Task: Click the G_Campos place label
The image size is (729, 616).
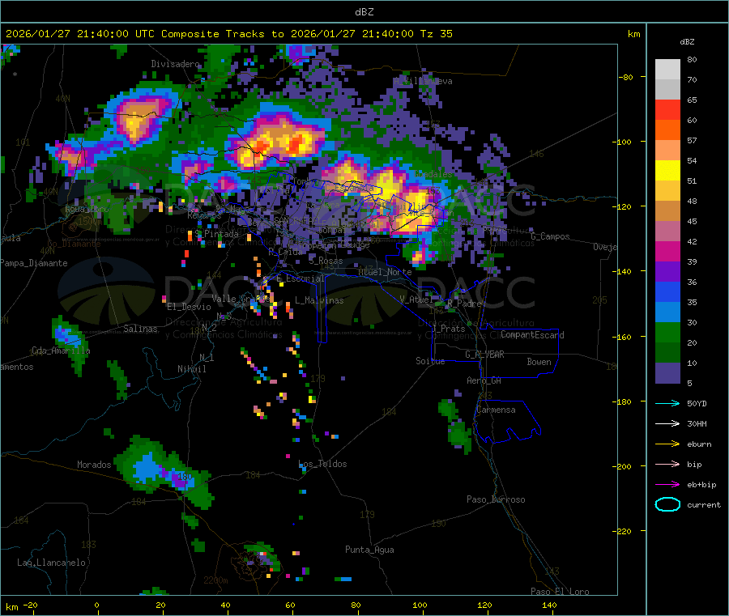Action: pyautogui.click(x=551, y=236)
